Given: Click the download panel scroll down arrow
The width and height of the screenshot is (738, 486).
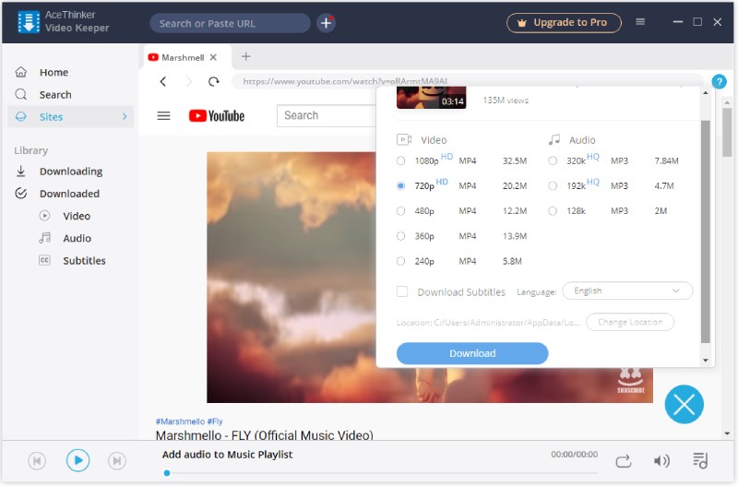Looking at the screenshot, I should click(705, 361).
